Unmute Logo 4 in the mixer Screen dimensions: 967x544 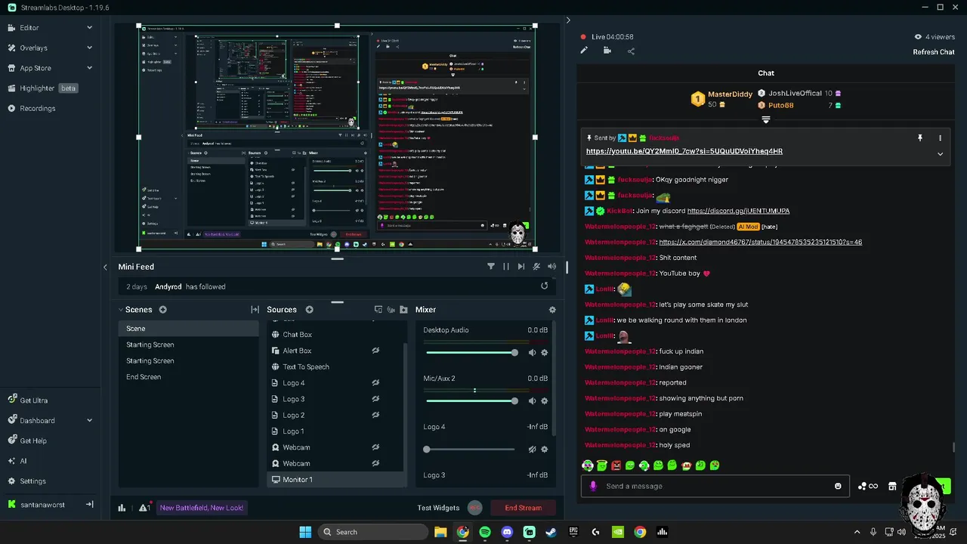tap(532, 450)
